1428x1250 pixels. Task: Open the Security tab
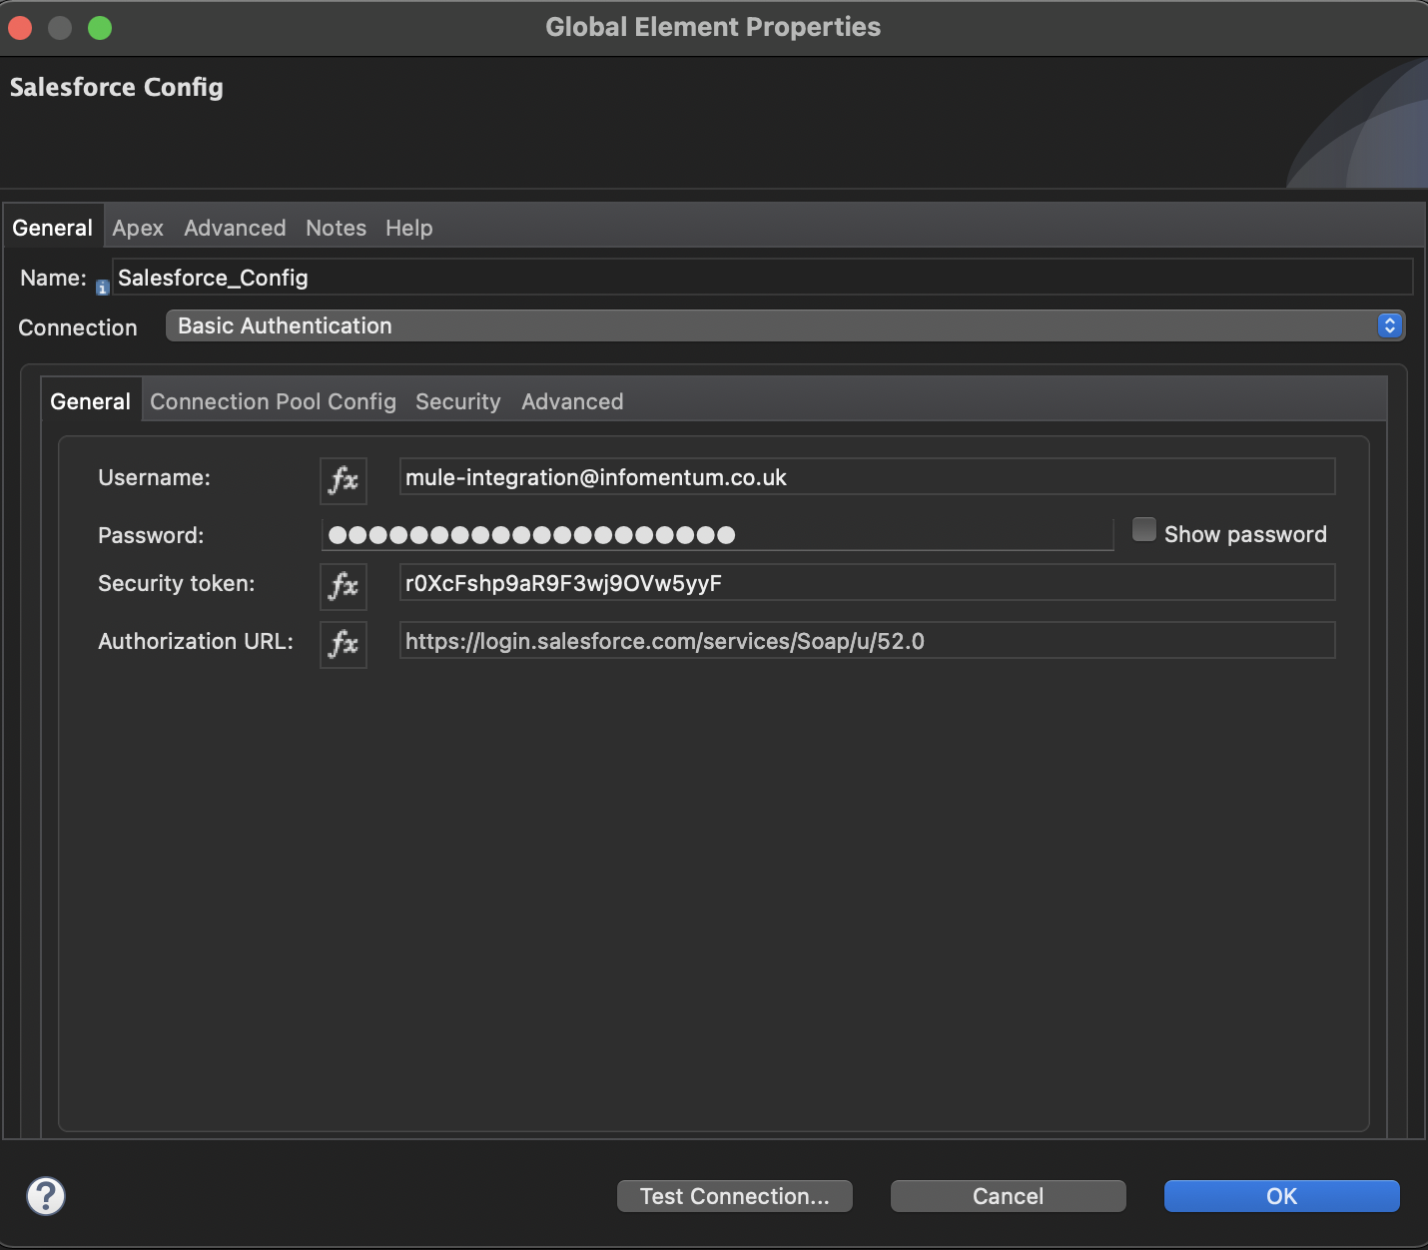coord(458,401)
